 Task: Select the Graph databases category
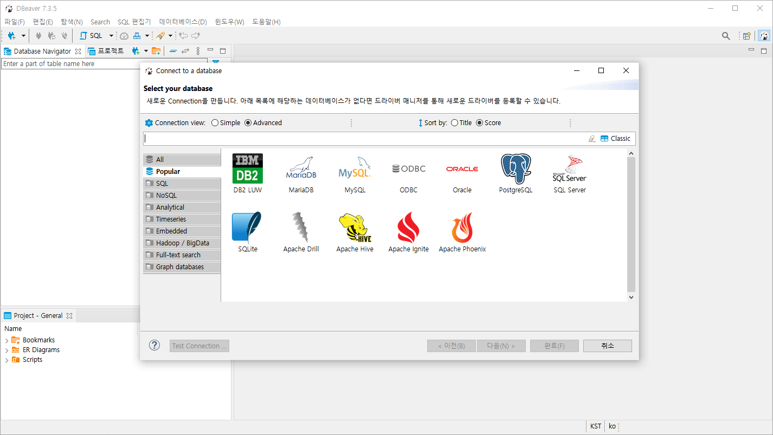(182, 267)
